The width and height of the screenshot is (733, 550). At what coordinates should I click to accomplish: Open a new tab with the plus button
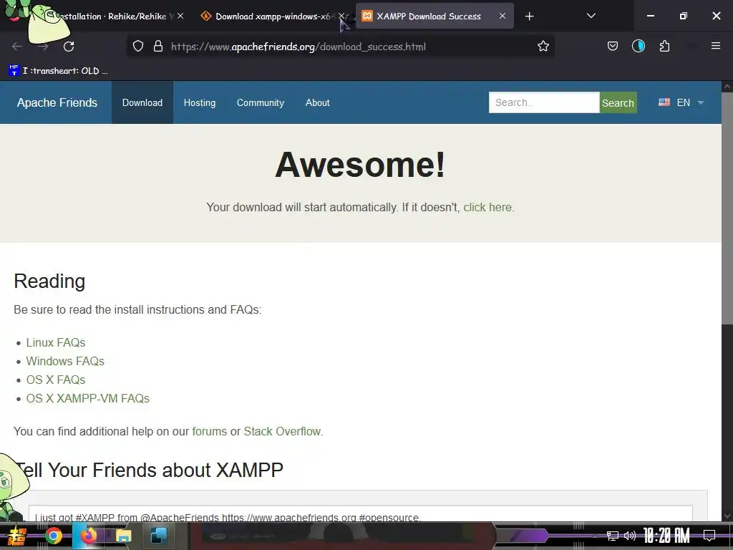tap(529, 16)
